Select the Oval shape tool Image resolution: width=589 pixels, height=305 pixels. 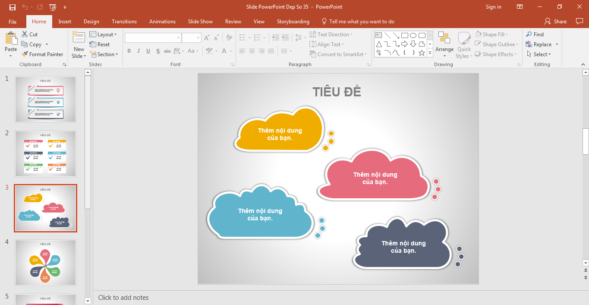point(413,35)
